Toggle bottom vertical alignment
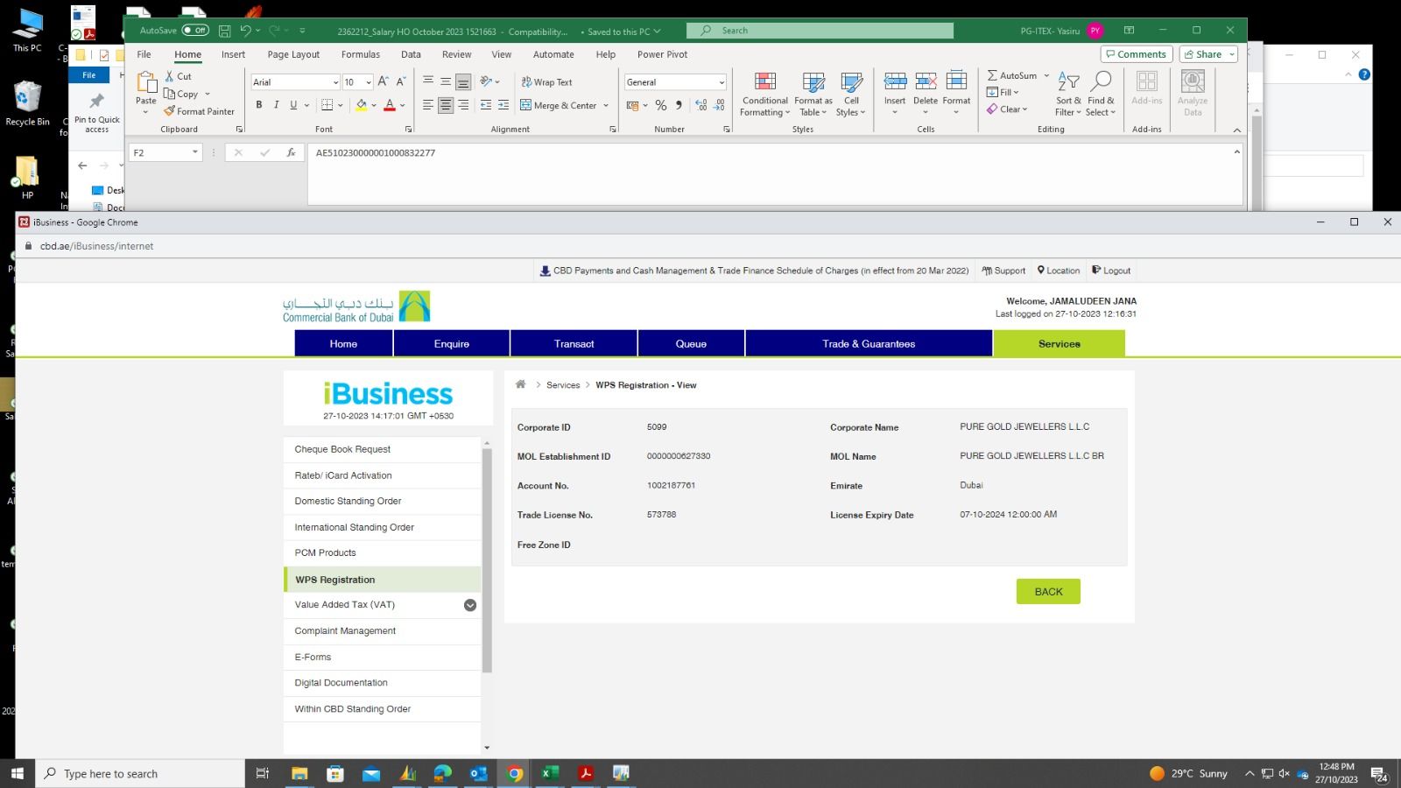The height and width of the screenshot is (788, 1401). pos(463,81)
